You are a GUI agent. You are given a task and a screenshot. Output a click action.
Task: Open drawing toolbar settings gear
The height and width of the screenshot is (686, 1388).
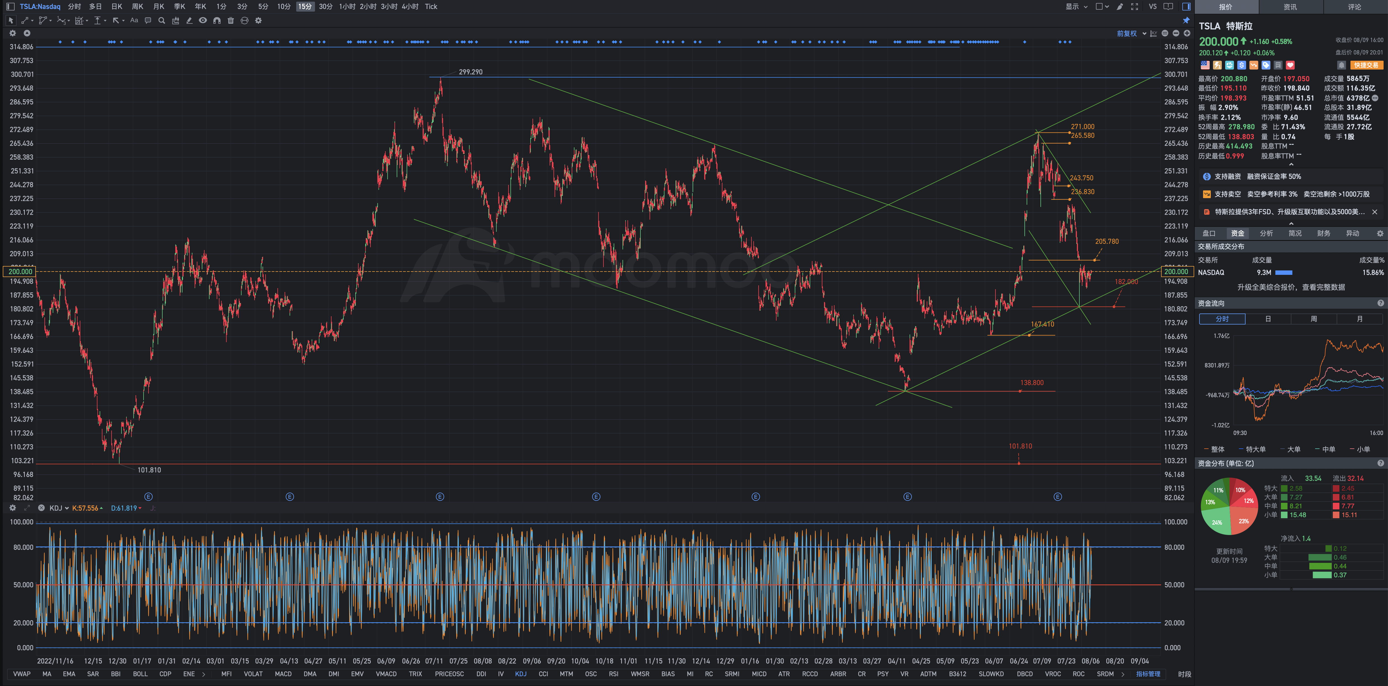coord(258,20)
